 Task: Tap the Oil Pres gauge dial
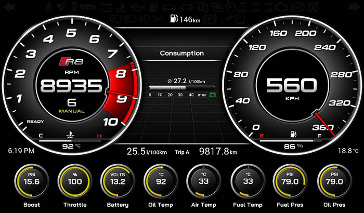tap(334, 181)
